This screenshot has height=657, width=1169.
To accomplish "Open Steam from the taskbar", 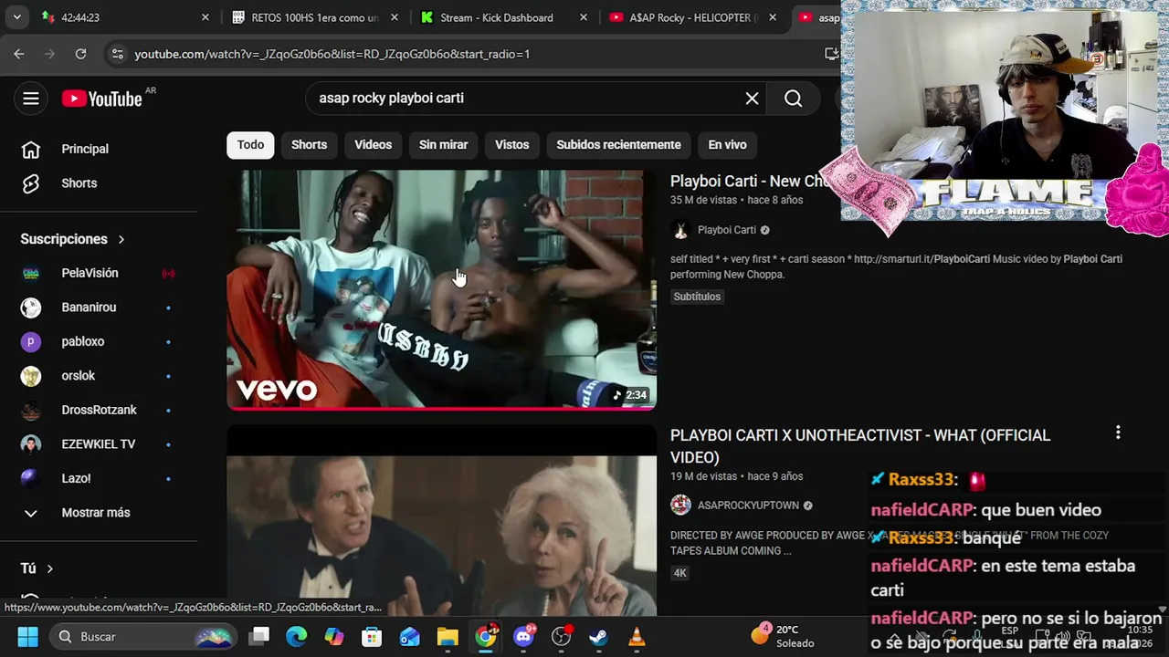I will tap(599, 636).
